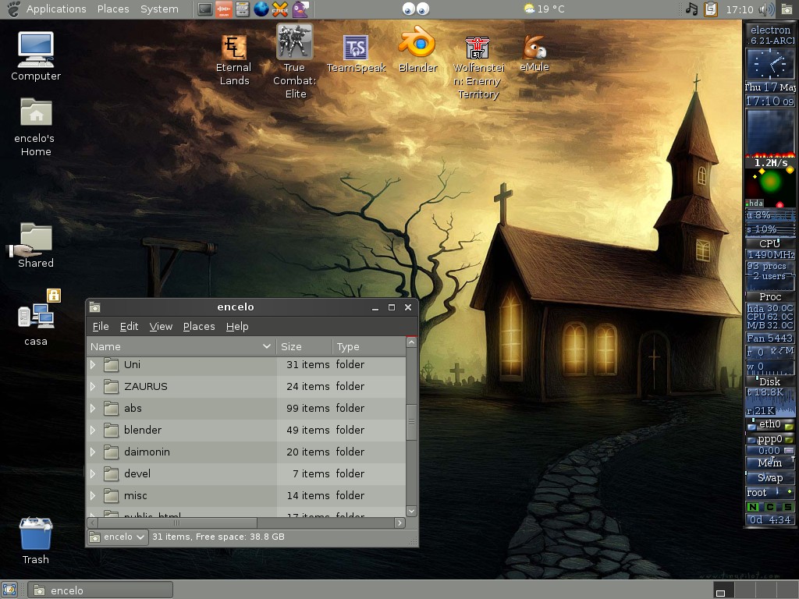
Task: Launch the terminal from the top panel
Action: point(205,9)
